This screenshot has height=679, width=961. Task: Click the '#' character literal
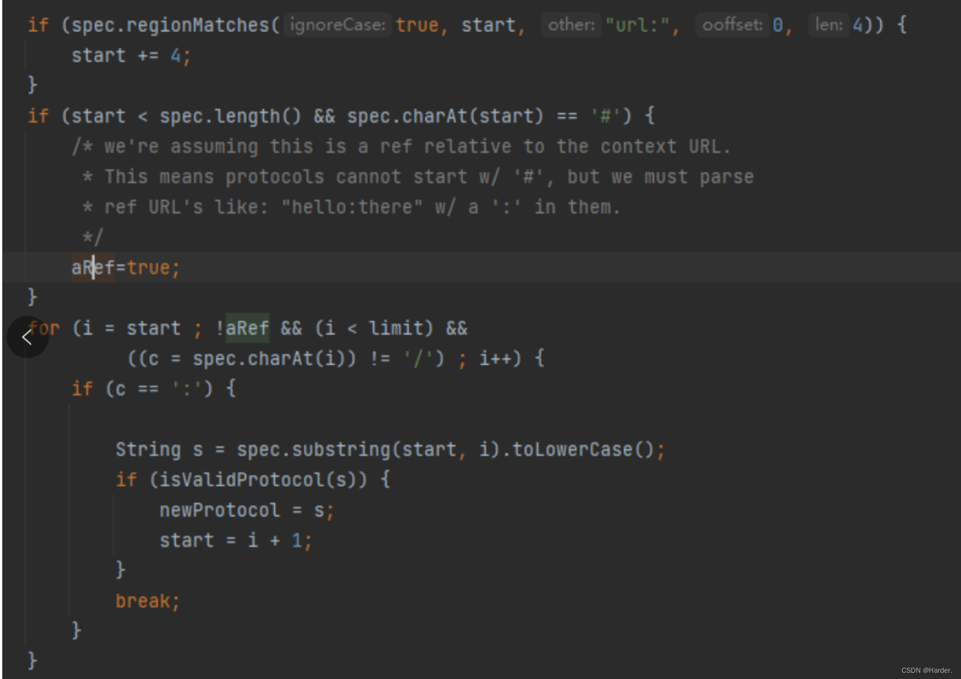(x=605, y=116)
